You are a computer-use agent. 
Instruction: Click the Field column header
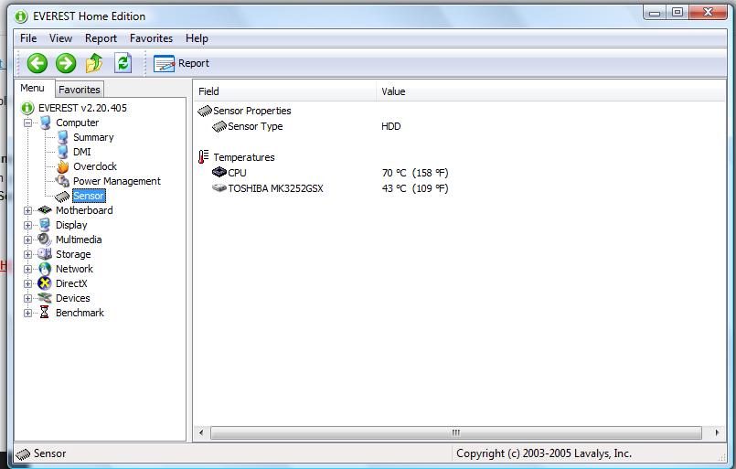284,91
